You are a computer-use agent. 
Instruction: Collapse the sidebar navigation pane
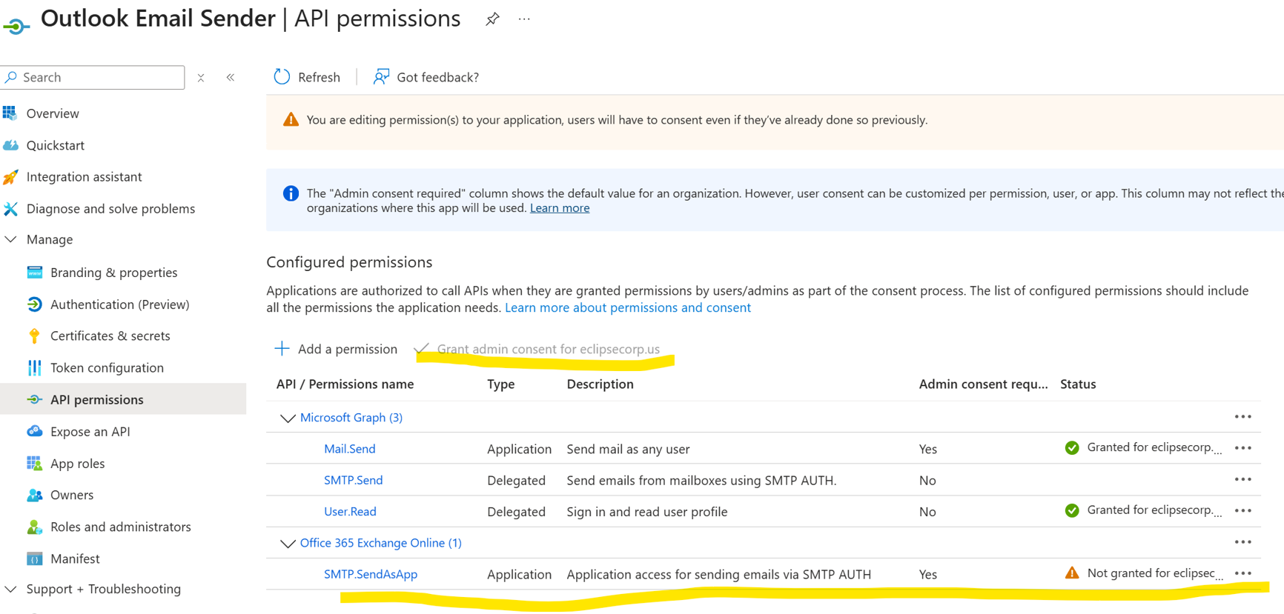231,78
